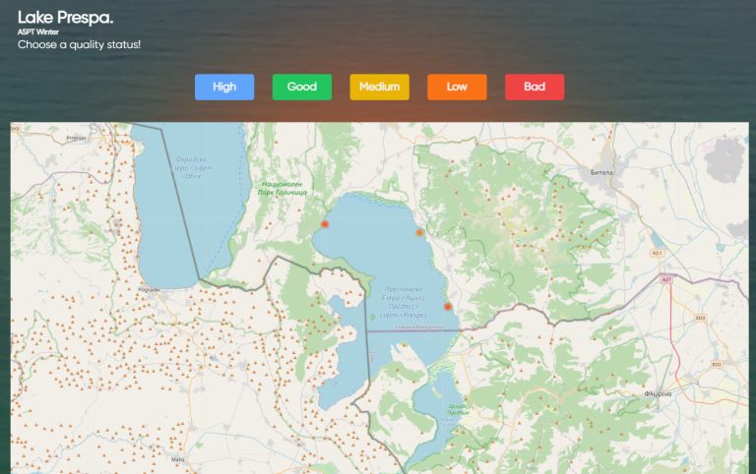Click the Lake Ohrid name label
Screen dimensions: 756x474
[x=192, y=167]
